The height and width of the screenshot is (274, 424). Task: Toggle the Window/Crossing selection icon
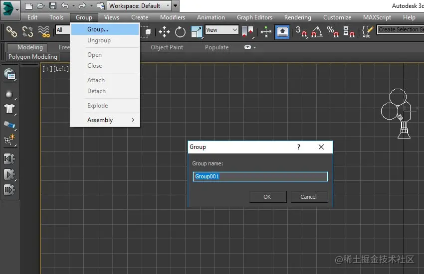(x=146, y=31)
